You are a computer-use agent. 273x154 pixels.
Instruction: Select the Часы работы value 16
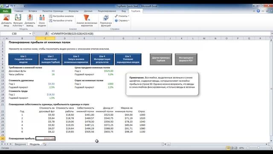(46, 74)
